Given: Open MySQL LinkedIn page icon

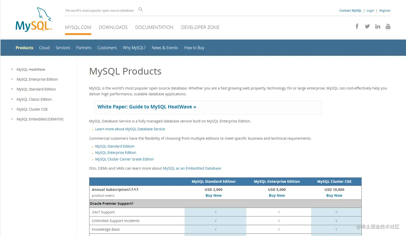Looking at the screenshot, I should click(x=378, y=26).
